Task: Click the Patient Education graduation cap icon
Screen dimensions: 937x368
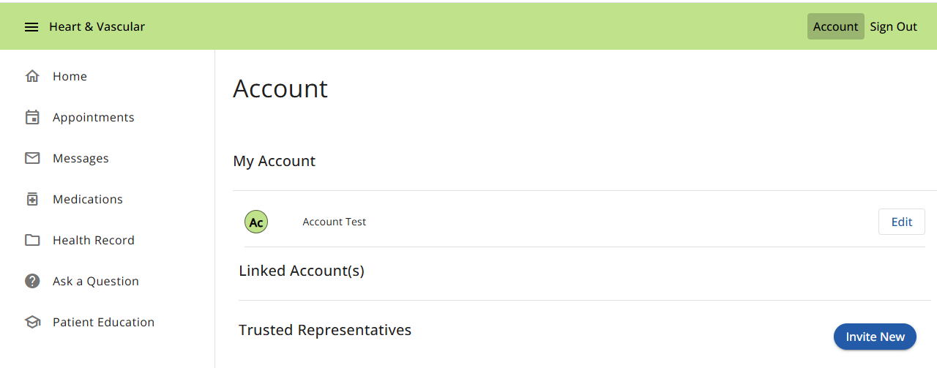Action: [x=32, y=322]
